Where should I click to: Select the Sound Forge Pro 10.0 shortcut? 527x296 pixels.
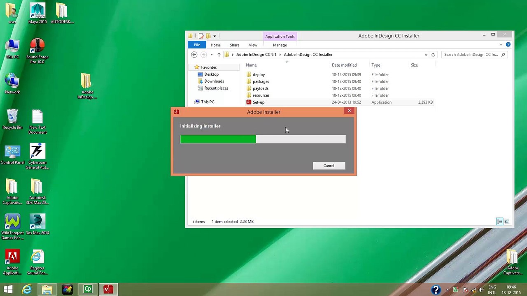coord(37,51)
